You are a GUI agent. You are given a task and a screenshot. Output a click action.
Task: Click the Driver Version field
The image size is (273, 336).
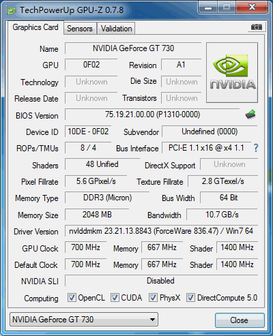click(x=161, y=231)
